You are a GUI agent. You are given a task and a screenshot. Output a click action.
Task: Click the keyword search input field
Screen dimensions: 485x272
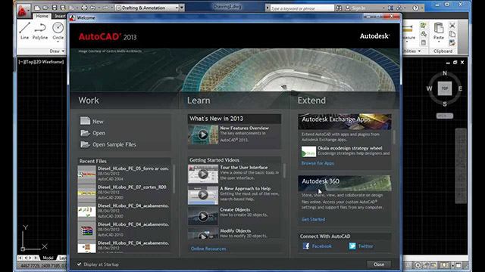click(302, 8)
